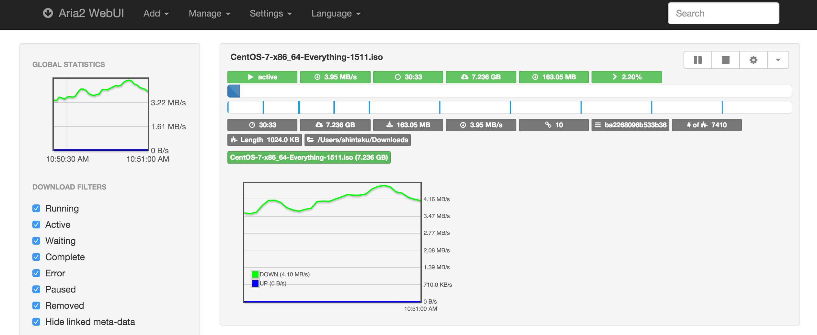This screenshot has width=817, height=335.
Task: Open the Settings dropdown menu
Action: [x=271, y=14]
